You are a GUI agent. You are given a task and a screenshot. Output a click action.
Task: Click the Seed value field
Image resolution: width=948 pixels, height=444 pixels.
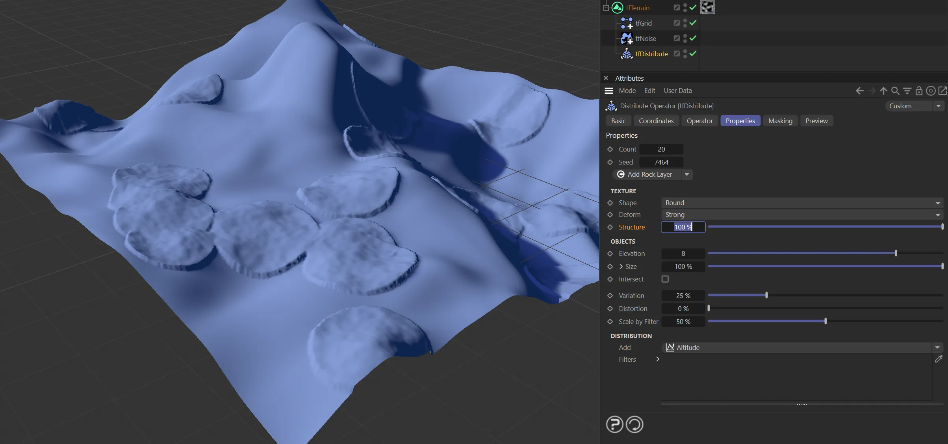(x=661, y=162)
